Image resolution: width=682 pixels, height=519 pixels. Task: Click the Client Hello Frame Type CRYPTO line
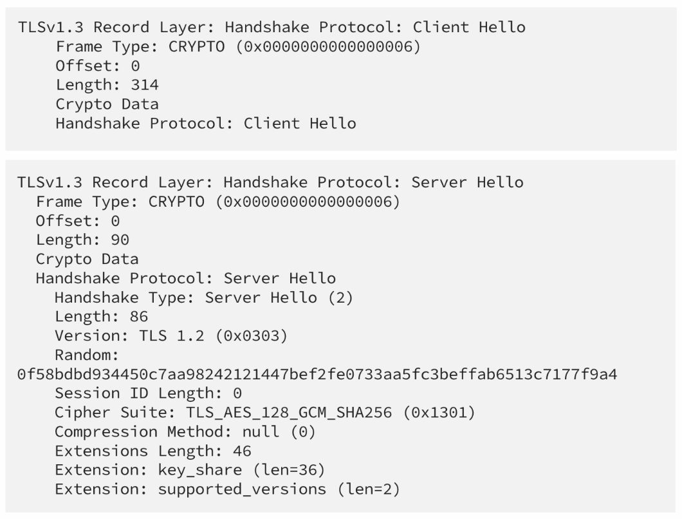click(x=238, y=46)
